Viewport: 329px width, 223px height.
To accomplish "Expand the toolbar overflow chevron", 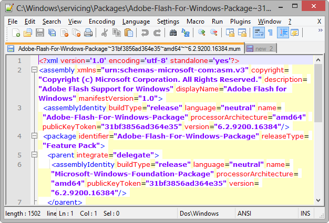I will tap(320, 30).
